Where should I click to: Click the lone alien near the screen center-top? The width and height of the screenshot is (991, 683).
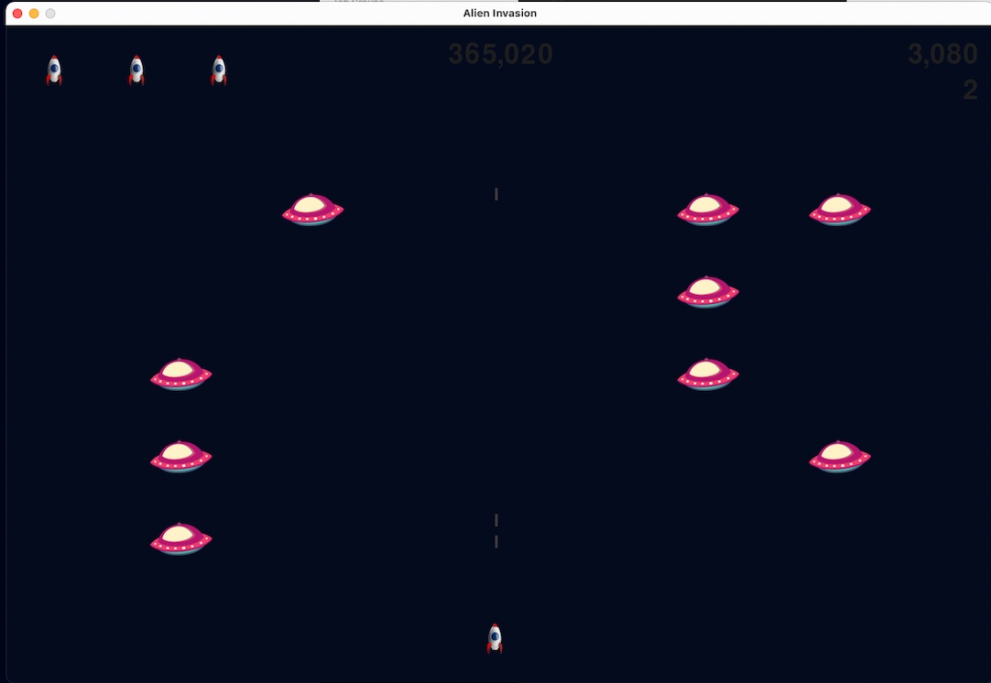point(313,210)
